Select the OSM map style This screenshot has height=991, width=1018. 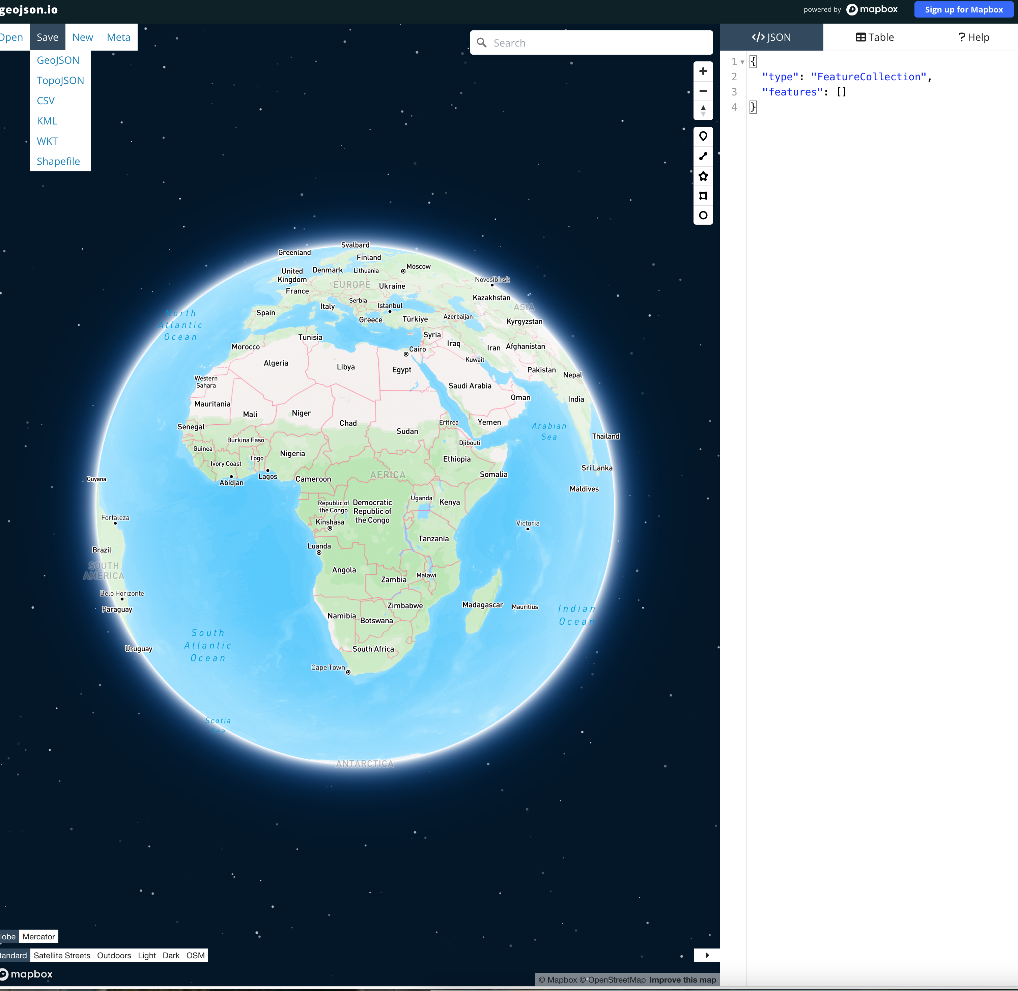point(195,955)
